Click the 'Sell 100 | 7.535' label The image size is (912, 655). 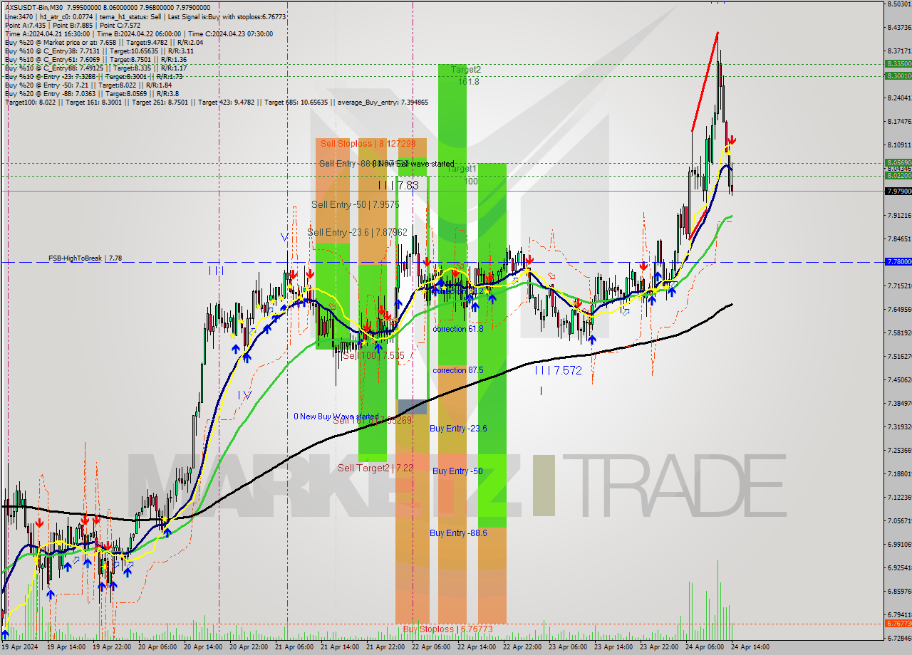tap(373, 355)
